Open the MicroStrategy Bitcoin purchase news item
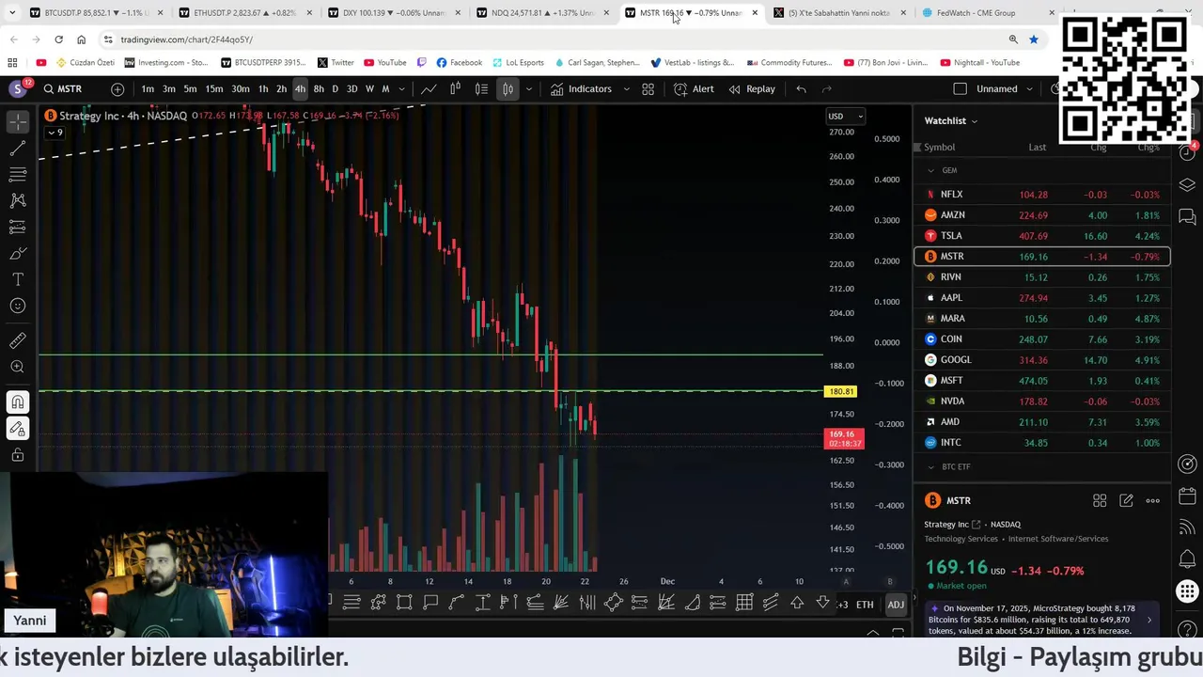Viewport: 1203px width, 677px height. pos(1040,621)
